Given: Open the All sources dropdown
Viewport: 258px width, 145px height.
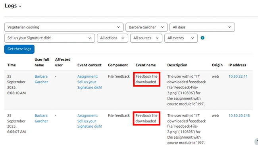Looking at the screenshot, I should (x=146, y=38).
